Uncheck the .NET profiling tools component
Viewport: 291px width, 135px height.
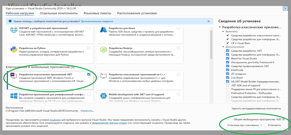pyautogui.click(x=228, y=66)
